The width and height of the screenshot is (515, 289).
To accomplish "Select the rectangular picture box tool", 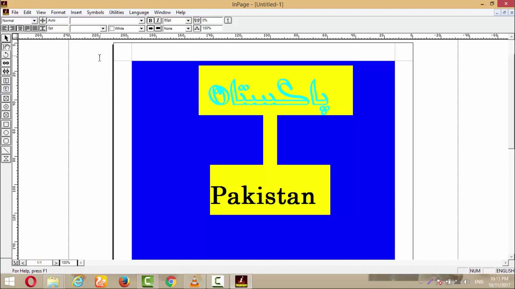I will pos(6,98).
